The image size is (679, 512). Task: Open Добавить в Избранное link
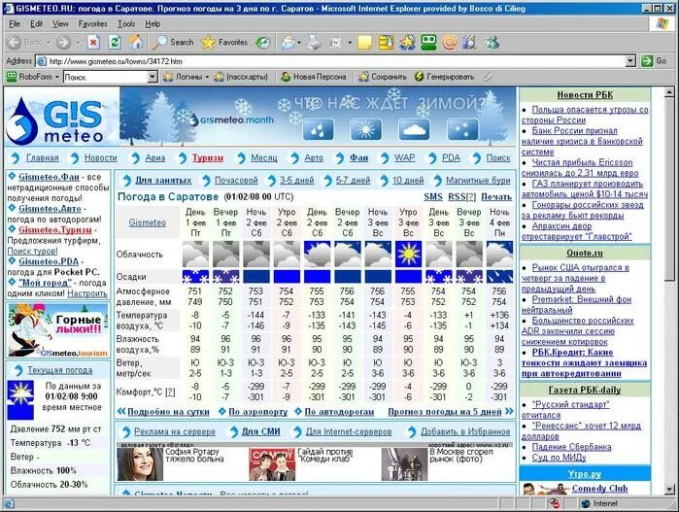point(465,431)
